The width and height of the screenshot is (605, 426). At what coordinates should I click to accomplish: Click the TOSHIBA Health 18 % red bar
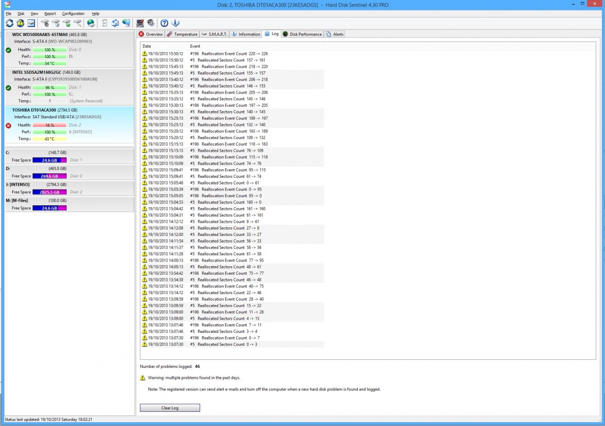pos(50,125)
